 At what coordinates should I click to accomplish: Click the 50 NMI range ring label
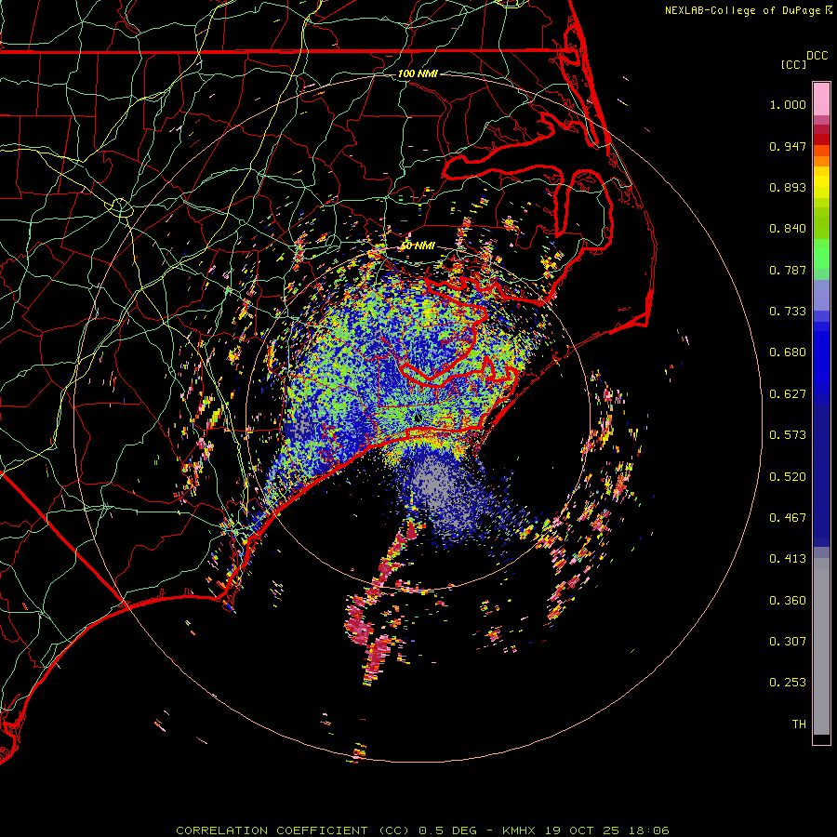(x=418, y=246)
